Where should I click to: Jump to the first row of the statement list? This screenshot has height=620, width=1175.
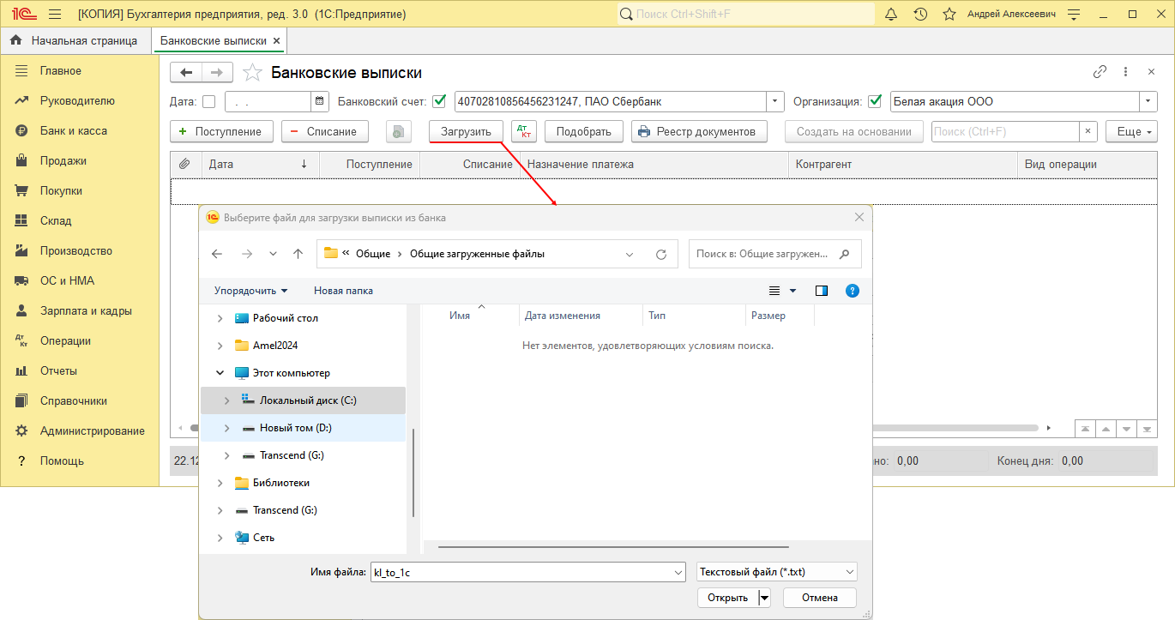(1086, 428)
